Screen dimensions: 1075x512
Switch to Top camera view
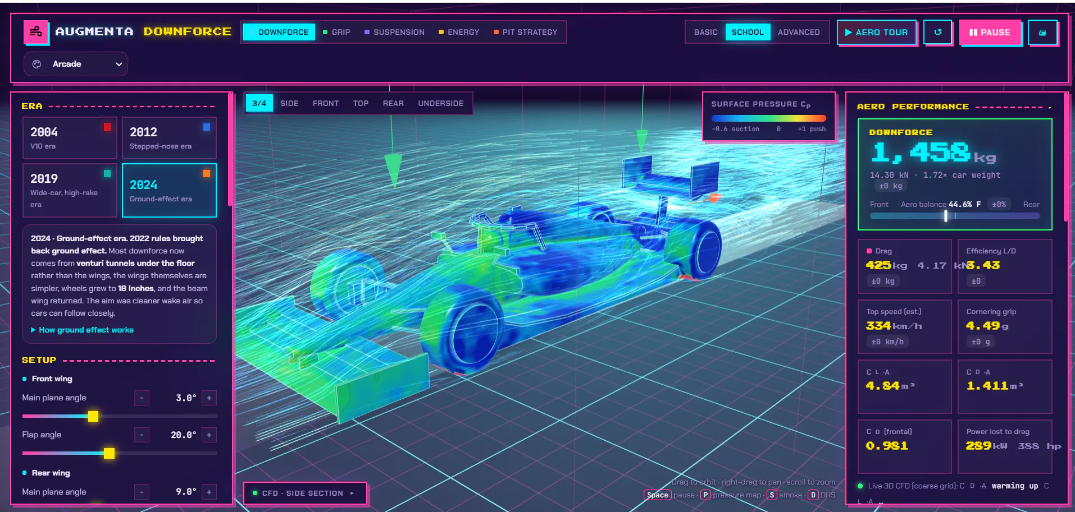click(x=361, y=103)
